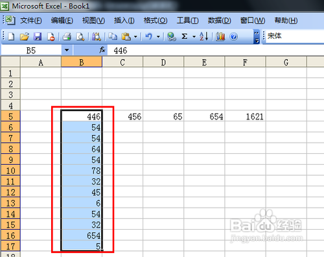Copy selection with the Copy icon
Viewport: 324px width, 257px height.
[113, 36]
